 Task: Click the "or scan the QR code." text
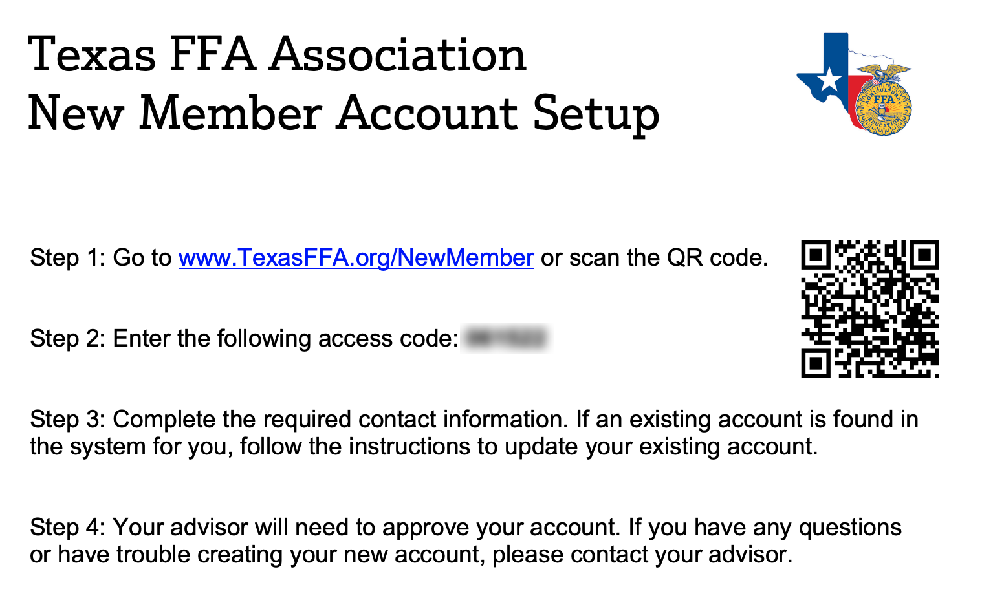click(x=655, y=258)
